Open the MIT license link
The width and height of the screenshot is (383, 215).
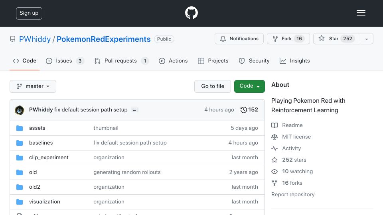click(296, 137)
